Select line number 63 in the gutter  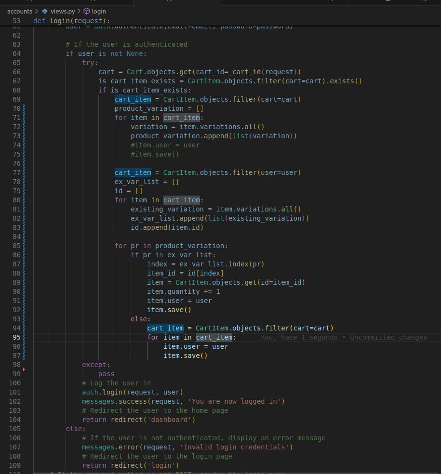point(17,44)
